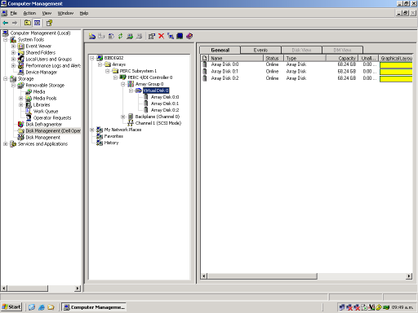The height and width of the screenshot is (313, 418).
Task: Select the Disk Defragmenter item
Action: click(x=43, y=125)
